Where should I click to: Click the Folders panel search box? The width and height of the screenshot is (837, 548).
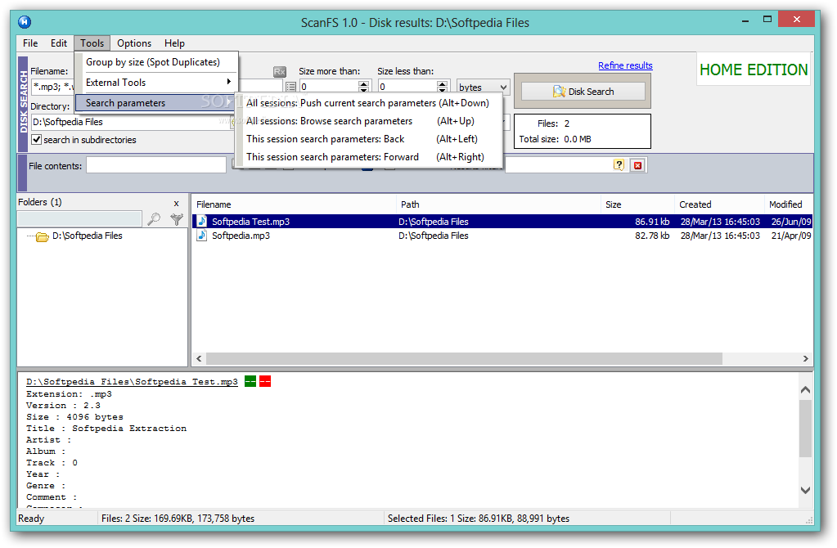[79, 218]
